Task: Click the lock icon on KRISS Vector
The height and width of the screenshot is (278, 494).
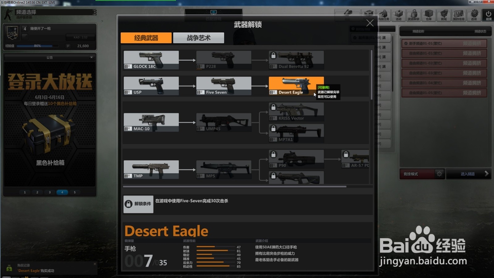Action: click(x=274, y=107)
